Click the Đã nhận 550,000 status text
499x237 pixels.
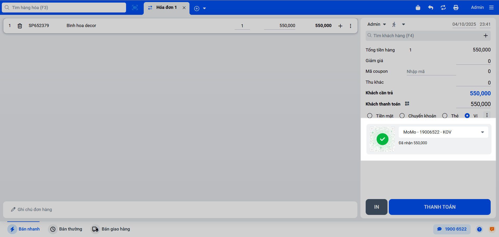pyautogui.click(x=413, y=143)
